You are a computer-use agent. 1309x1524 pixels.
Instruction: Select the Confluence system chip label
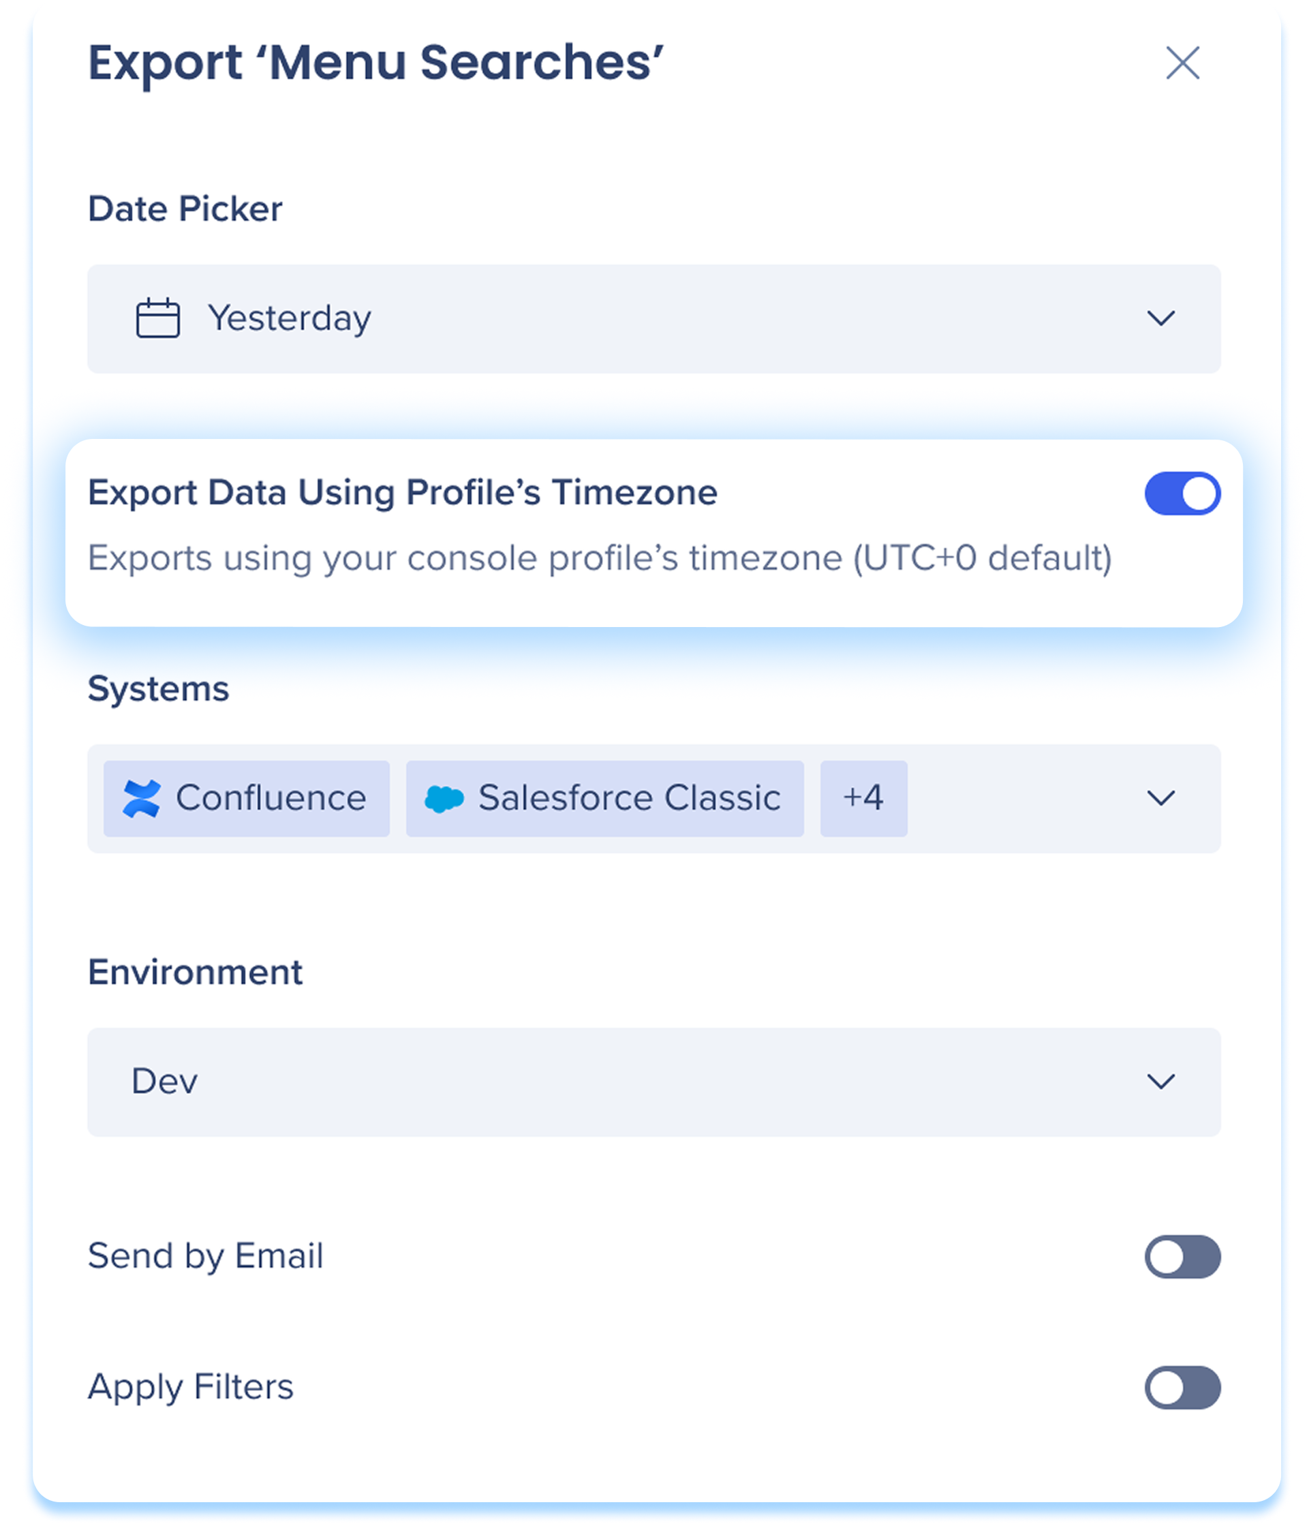click(x=271, y=798)
